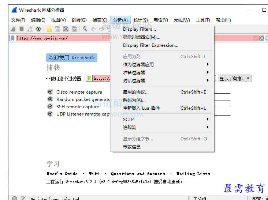Click the stop capture square icon
The width and height of the screenshot is (268, 200).
[22, 29]
